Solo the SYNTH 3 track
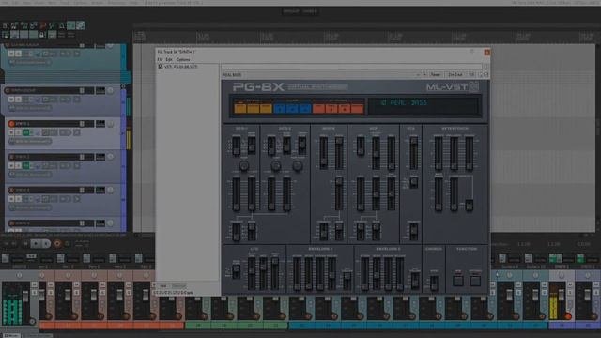 click(18, 199)
